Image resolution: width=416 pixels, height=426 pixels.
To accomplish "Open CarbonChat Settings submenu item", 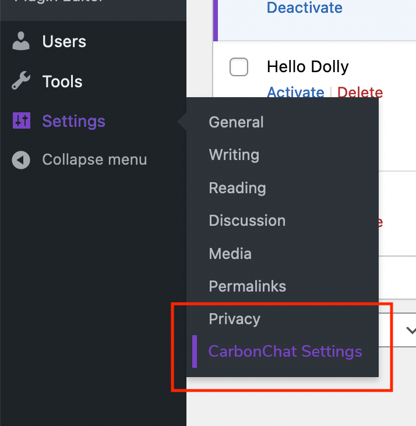I will 285,352.
